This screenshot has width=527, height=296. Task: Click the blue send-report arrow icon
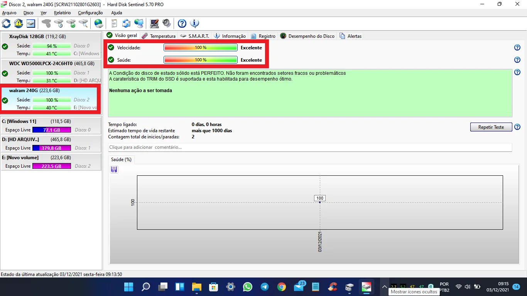coord(127,24)
